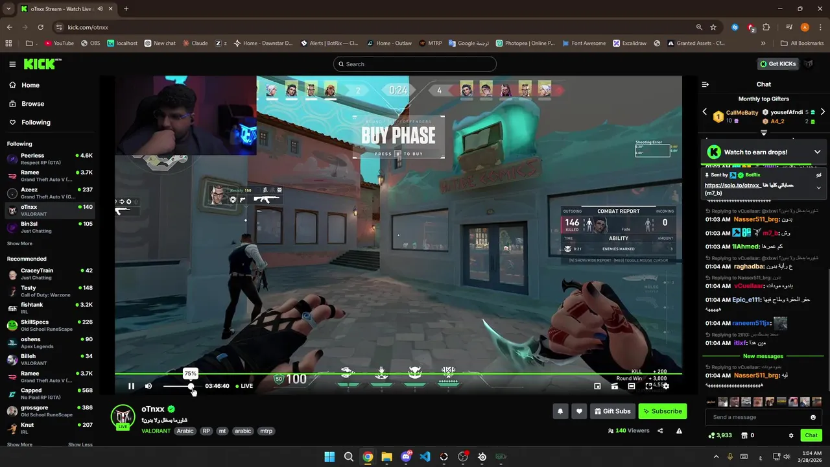The image size is (830, 467).
Task: Pause the live stream video
Action: [131, 386]
